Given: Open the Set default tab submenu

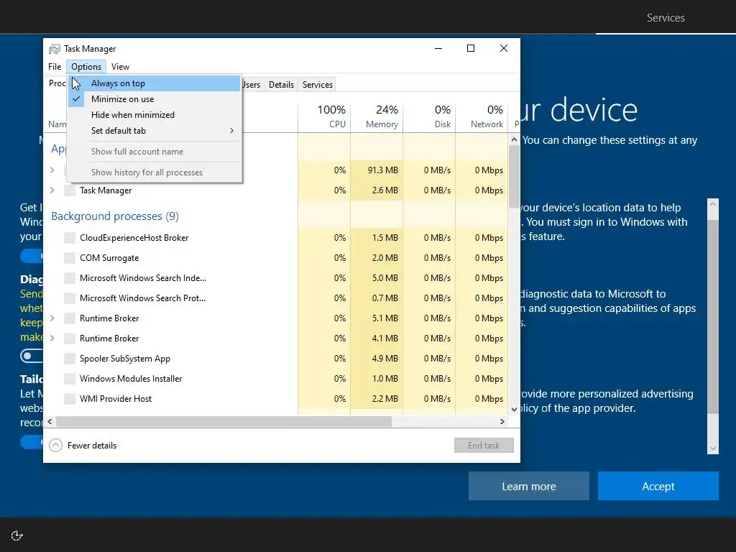Looking at the screenshot, I should pos(155,131).
